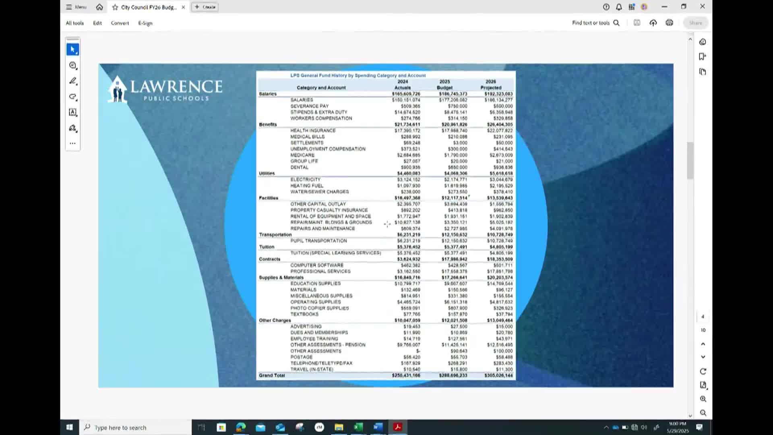Open the Windows Start button
Viewport: 773px width, 435px height.
pyautogui.click(x=69, y=427)
